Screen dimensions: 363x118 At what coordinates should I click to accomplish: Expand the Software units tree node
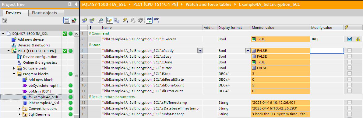14,68
